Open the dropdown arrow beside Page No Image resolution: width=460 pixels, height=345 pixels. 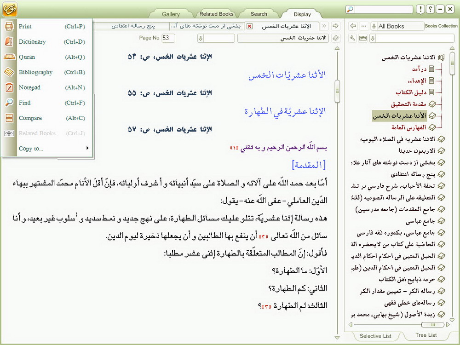(x=201, y=38)
